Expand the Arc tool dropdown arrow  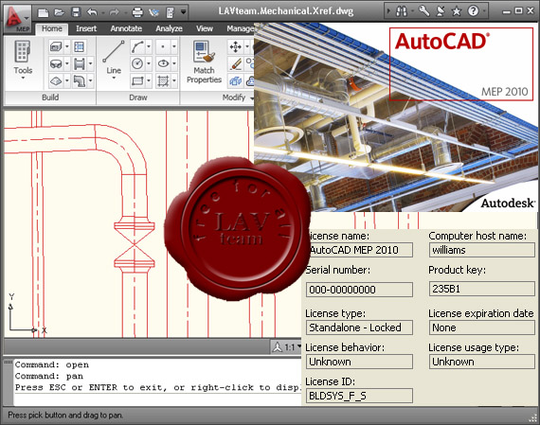[x=149, y=46]
